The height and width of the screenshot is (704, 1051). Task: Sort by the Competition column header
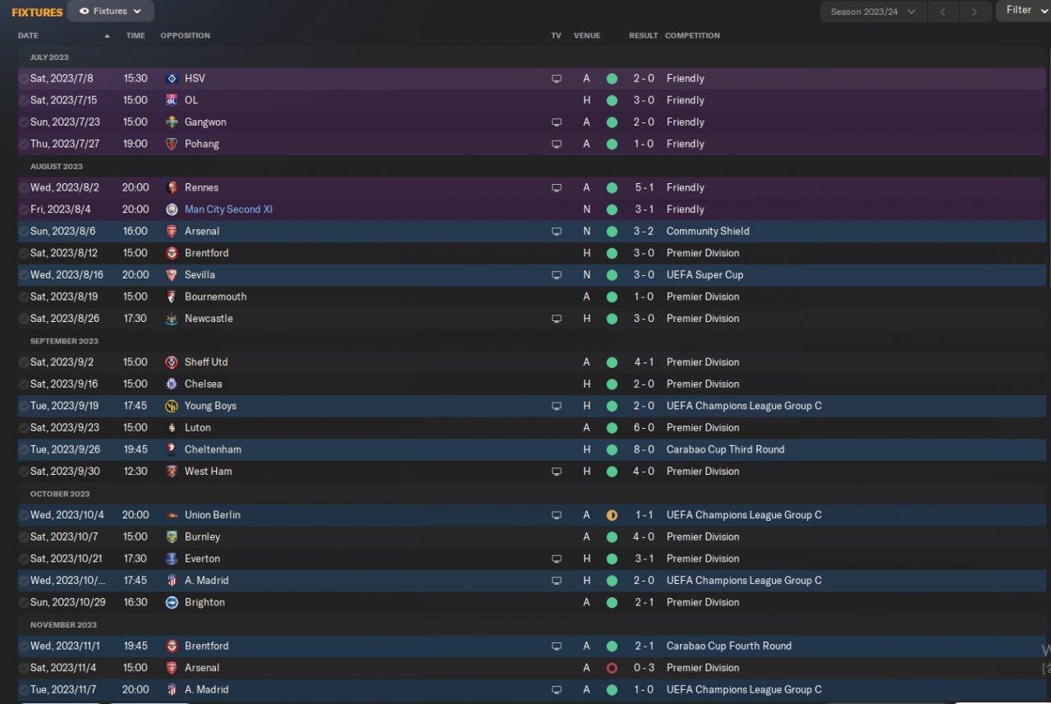692,35
